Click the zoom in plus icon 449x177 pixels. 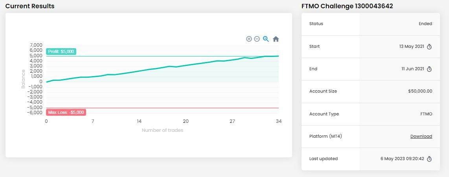tap(249, 39)
